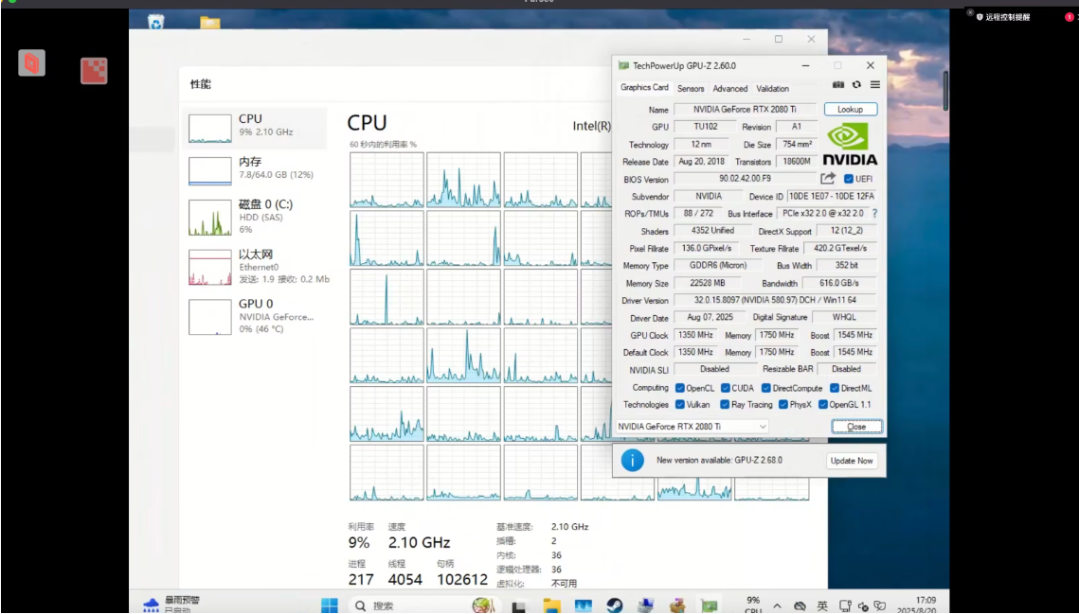Click the box-shaped icon on the taskbar
Viewport: 1079px width, 614px height.
pos(677,605)
